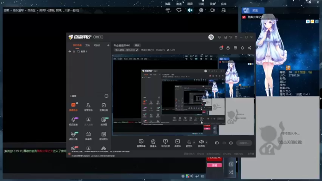Image resolution: width=322 pixels, height=181 pixels.
Task: Toggle preview eye icon in bottom bar
Action: point(224,143)
